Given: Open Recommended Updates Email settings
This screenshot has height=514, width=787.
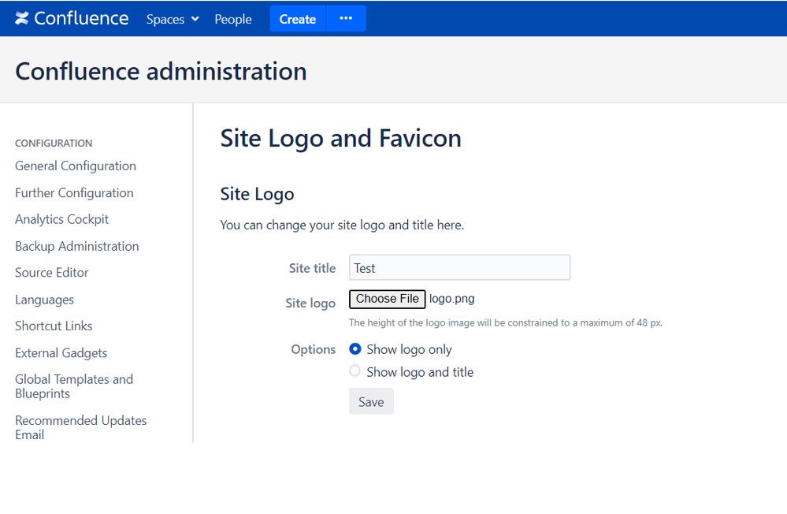Looking at the screenshot, I should pos(81,427).
